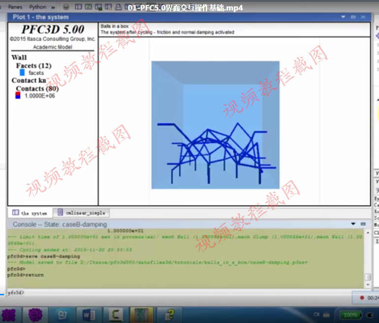Float the Plot 1 pane window

[353, 17]
